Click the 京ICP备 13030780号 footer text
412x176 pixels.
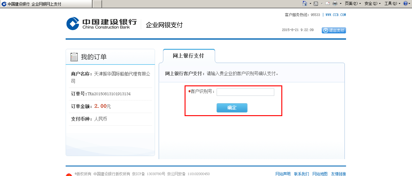pyautogui.click(x=149, y=174)
